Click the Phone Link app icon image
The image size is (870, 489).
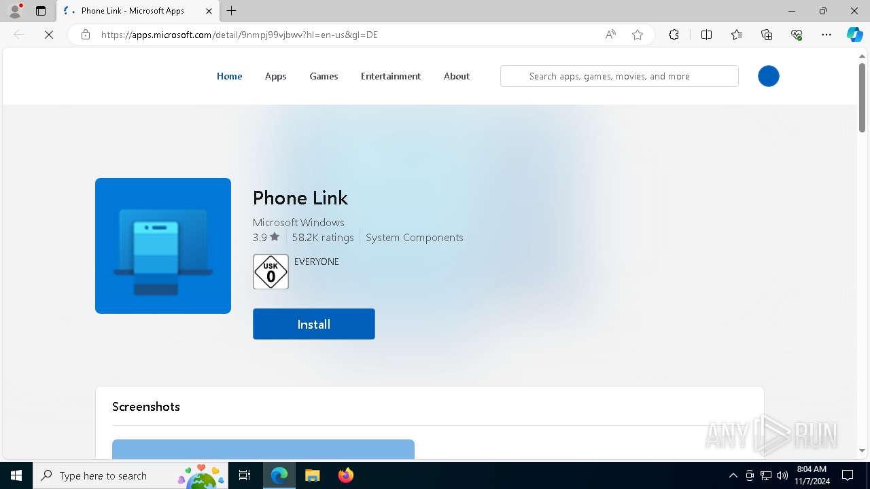click(x=163, y=246)
